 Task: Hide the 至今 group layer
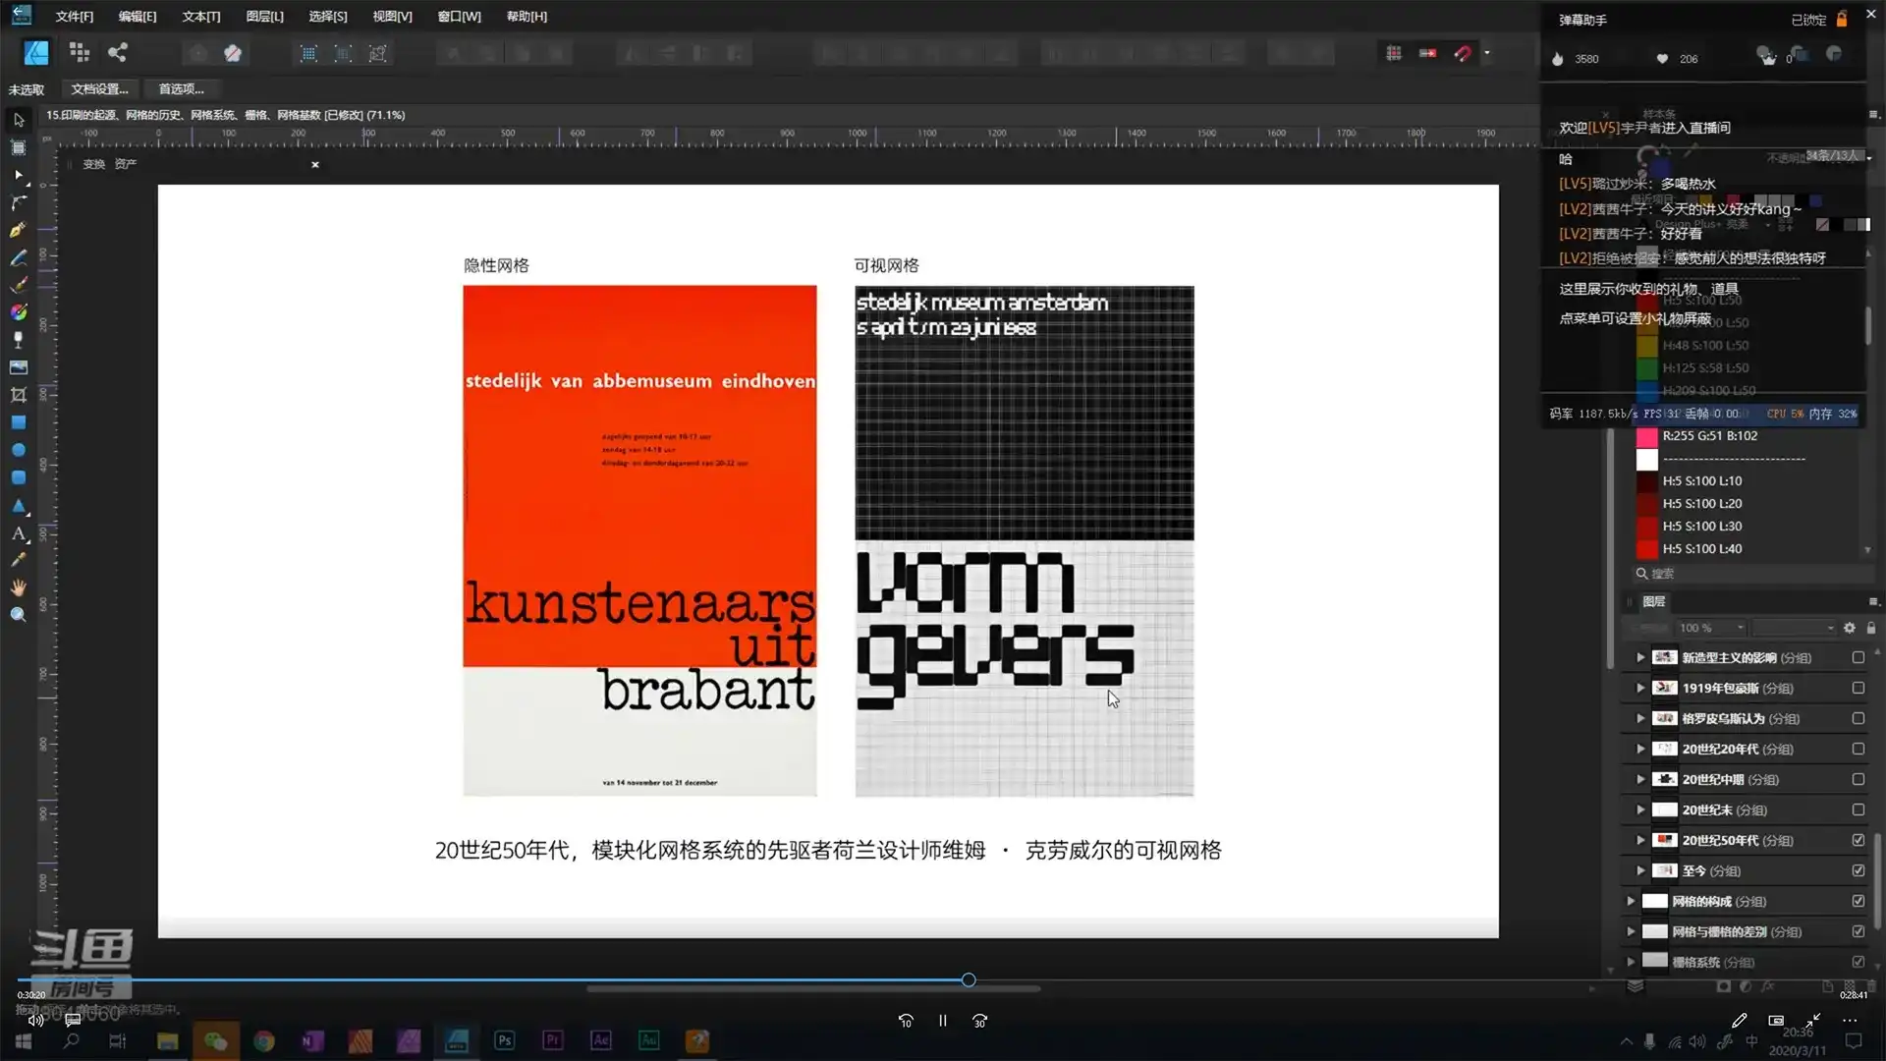pos(1858,870)
